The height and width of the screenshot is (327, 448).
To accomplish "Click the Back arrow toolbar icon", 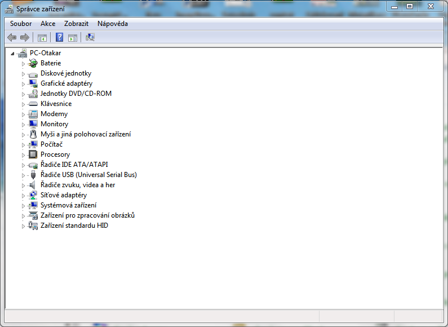I will click(x=12, y=37).
